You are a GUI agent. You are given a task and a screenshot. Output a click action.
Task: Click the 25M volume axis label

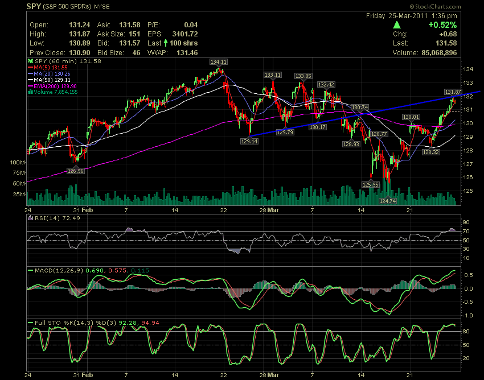pyautogui.click(x=19, y=195)
